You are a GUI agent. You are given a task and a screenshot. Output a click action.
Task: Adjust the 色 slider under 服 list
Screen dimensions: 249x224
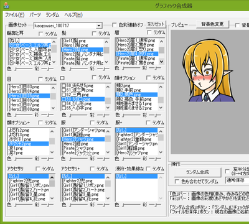tap(78, 159)
